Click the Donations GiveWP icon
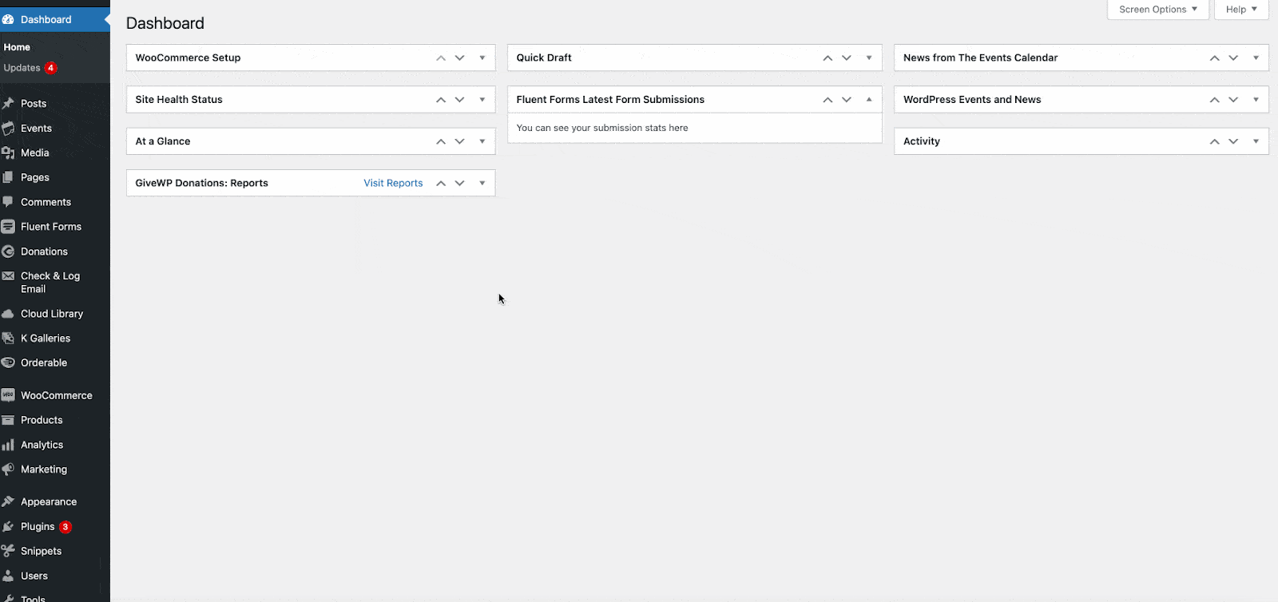The image size is (1278, 602). point(8,251)
